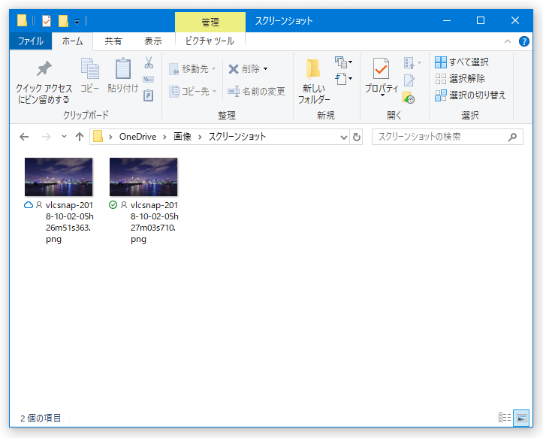This screenshot has width=543, height=438.
Task: Click Select none (選択解除)
Action: click(x=460, y=79)
